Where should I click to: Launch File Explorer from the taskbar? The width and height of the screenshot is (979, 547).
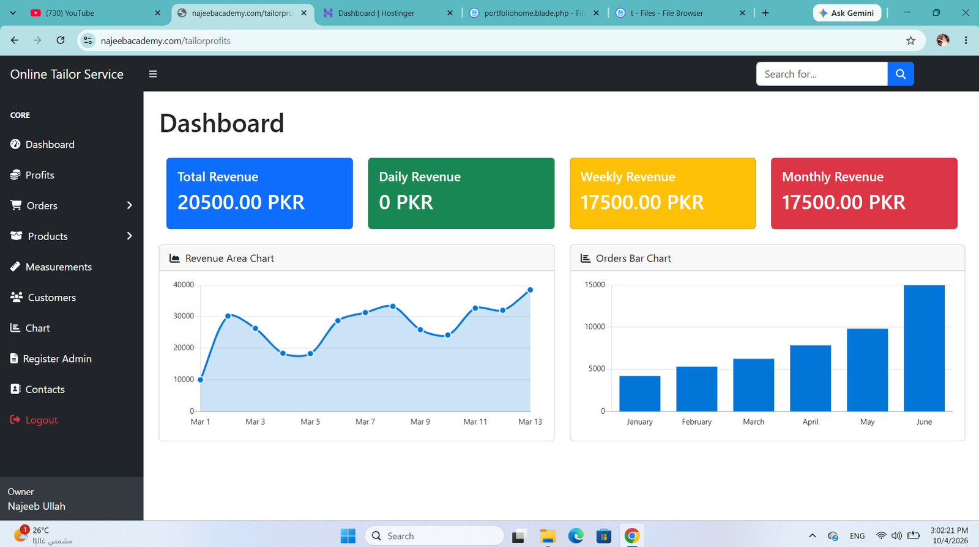pyautogui.click(x=548, y=536)
